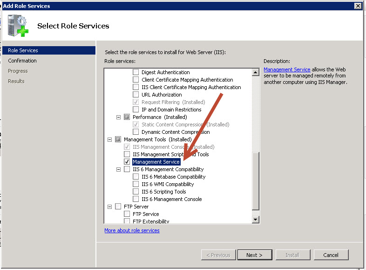Select the Management Service tree label
366x270 pixels.
pos(156,162)
